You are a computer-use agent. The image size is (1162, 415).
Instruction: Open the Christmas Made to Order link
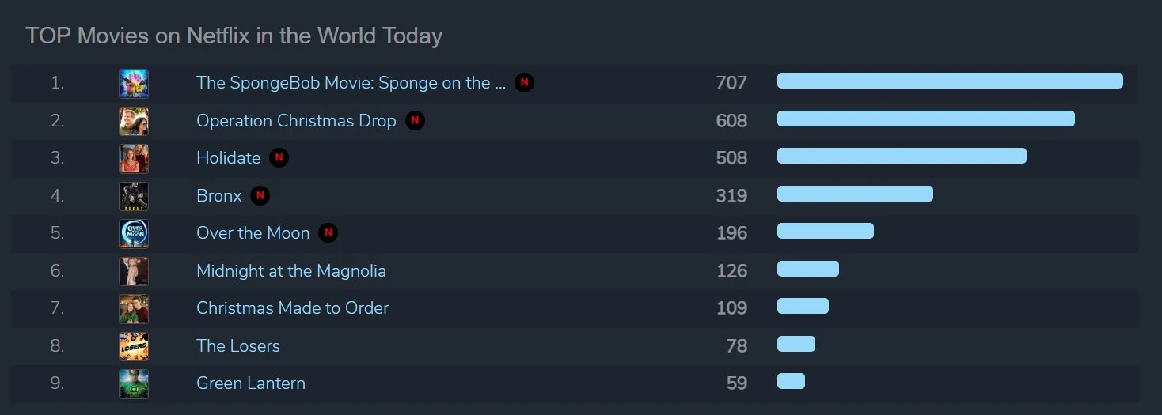point(292,308)
